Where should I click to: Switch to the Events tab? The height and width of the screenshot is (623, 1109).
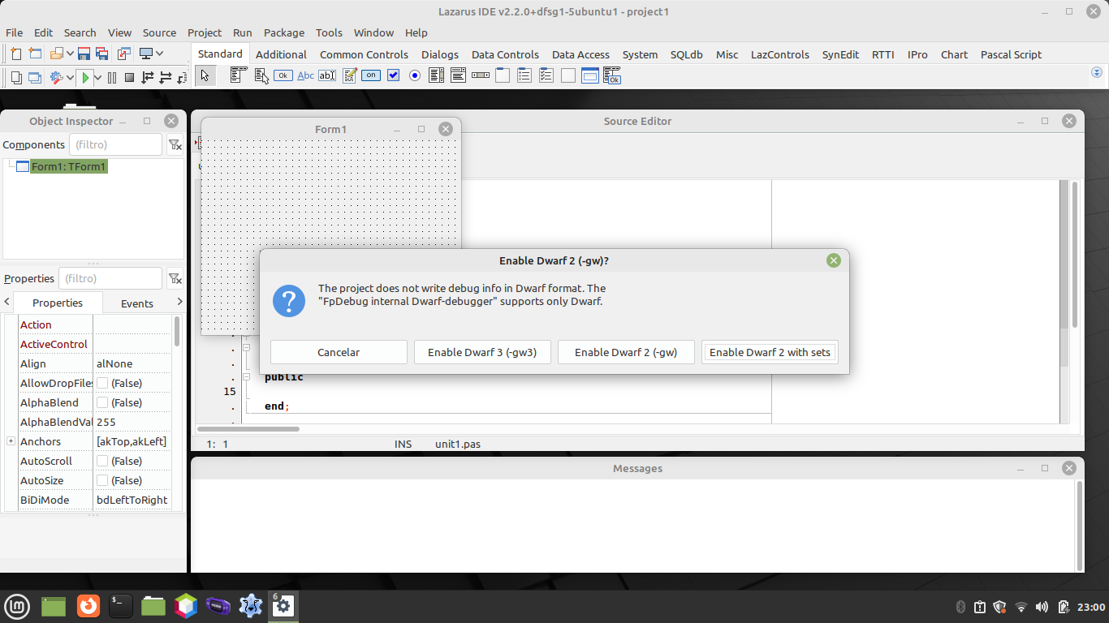(137, 303)
